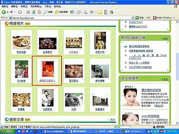Open the crown-marked top ranked blog link

139,46
